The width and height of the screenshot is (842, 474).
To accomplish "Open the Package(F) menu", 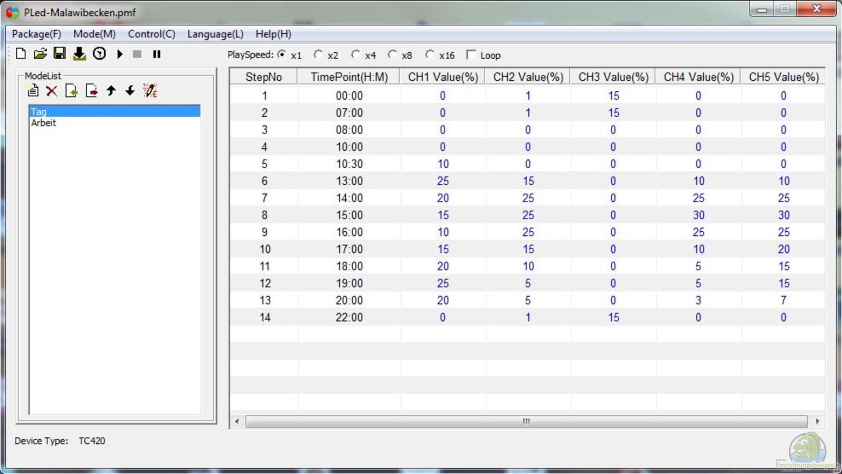I will (x=36, y=34).
